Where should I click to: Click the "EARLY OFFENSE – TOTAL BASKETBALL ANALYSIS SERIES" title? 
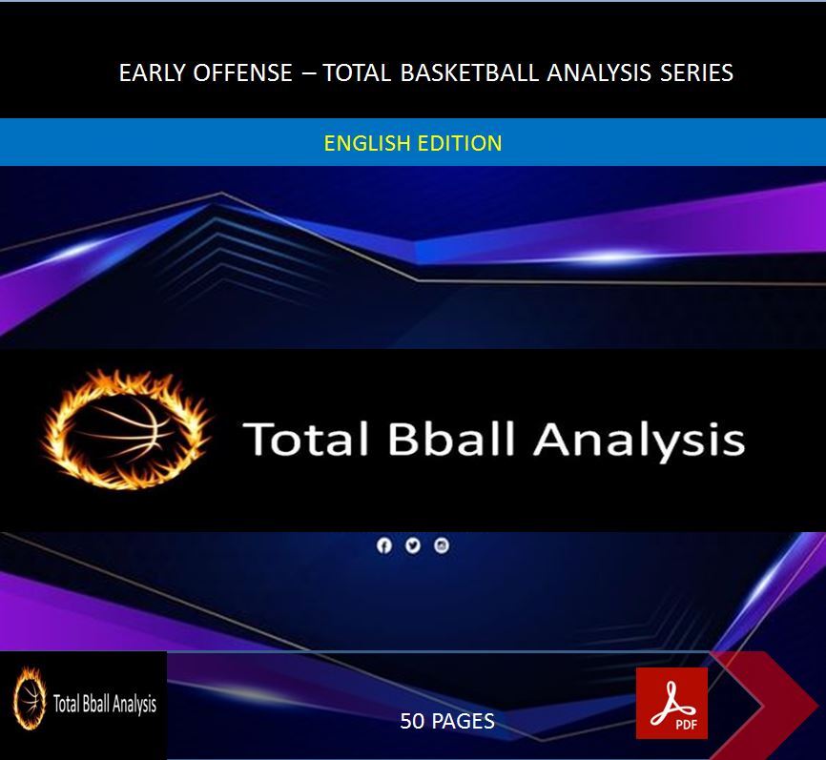click(425, 72)
